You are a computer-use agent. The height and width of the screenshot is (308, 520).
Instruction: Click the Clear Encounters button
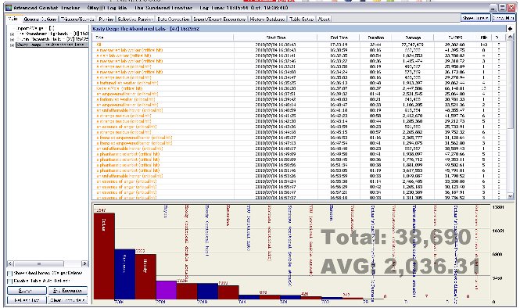[x=68, y=300]
